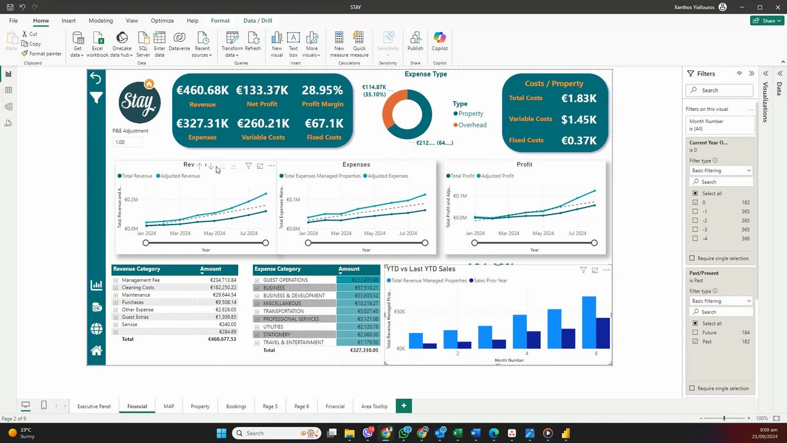Click focus mode icon on YTD Sales visual

click(x=595, y=270)
